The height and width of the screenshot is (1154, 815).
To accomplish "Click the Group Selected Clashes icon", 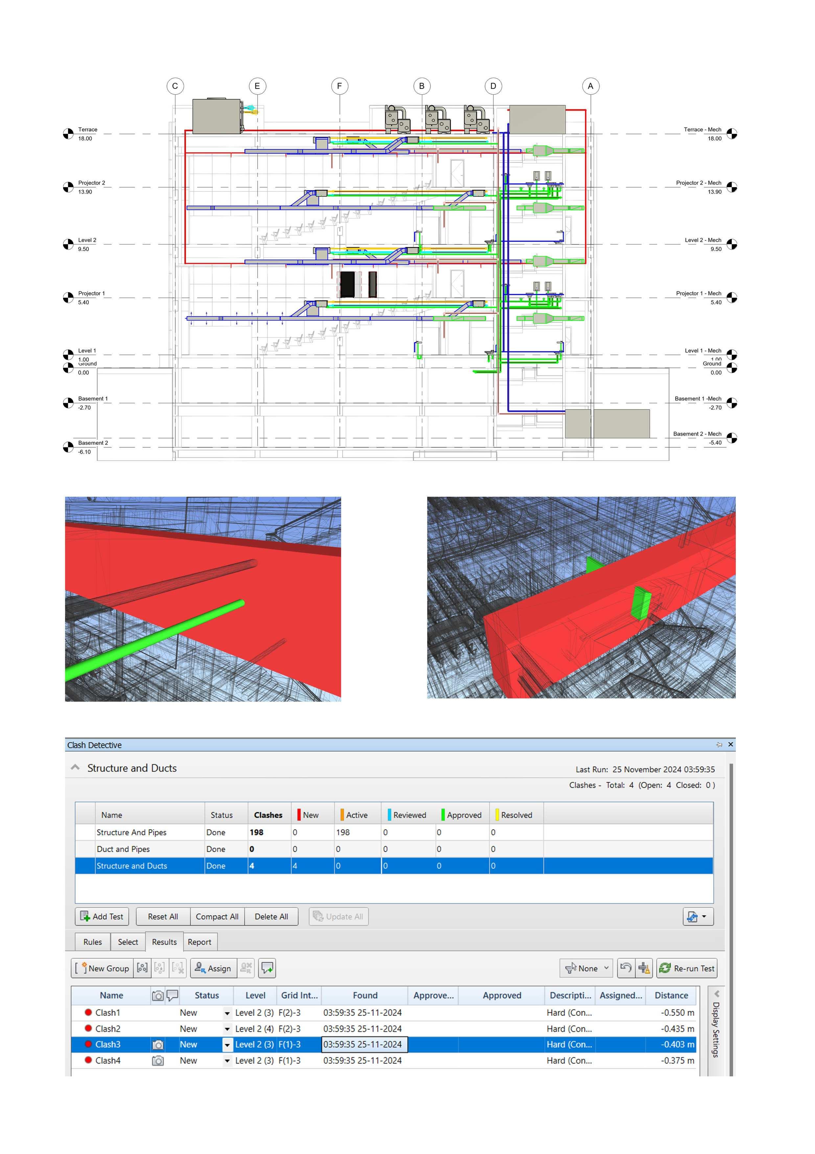I will [142, 968].
